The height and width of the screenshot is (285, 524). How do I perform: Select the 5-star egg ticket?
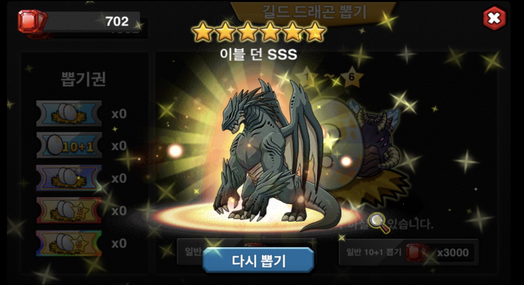click(x=69, y=210)
